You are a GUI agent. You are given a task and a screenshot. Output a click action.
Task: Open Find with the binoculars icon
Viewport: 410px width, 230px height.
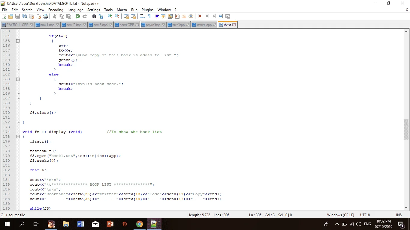click(x=94, y=16)
